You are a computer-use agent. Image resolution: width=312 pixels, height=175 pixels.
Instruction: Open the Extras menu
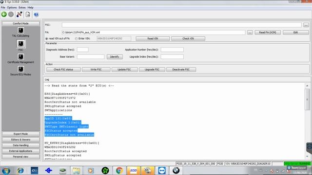22,8
